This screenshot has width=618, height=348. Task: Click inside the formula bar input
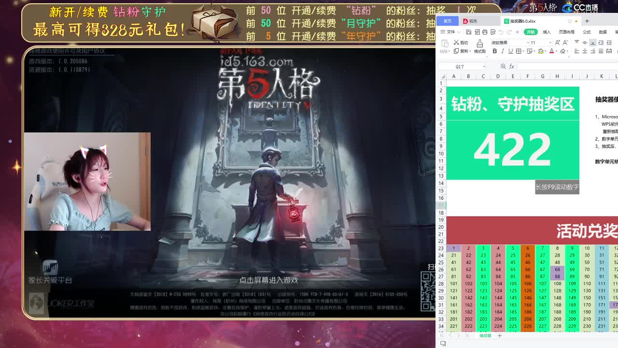pos(568,67)
